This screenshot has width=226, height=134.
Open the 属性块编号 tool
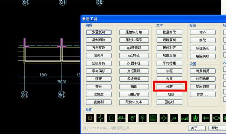(x=134, y=40)
